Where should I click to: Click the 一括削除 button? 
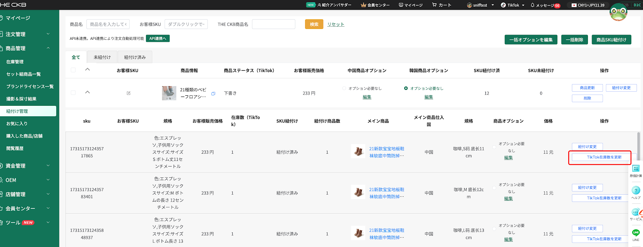pos(575,40)
